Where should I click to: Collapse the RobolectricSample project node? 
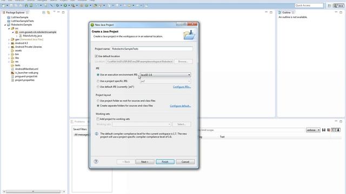point(5,25)
